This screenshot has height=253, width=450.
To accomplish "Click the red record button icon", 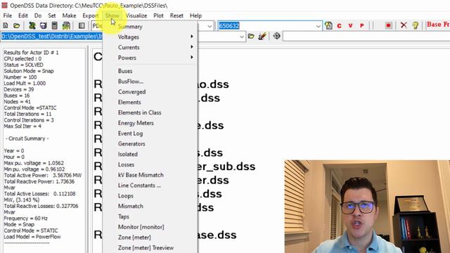I will tap(388, 25).
